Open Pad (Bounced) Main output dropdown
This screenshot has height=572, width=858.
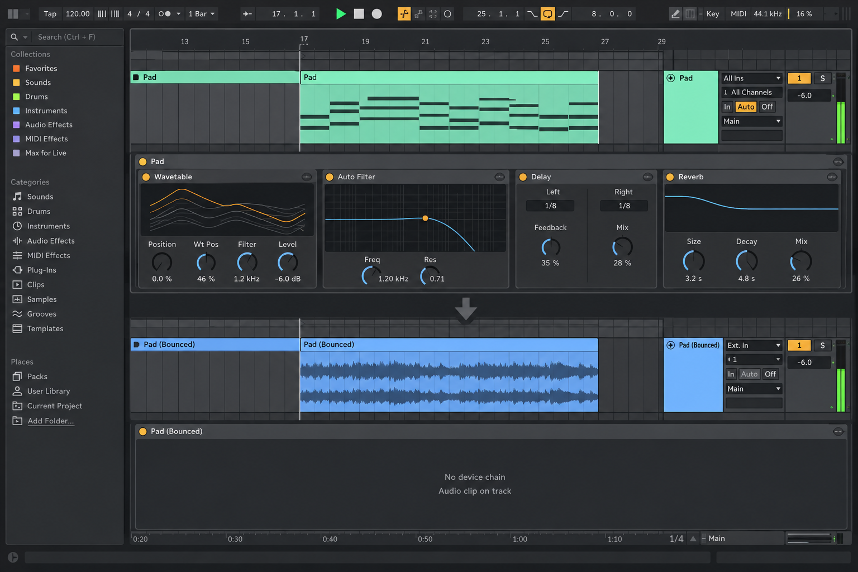[x=754, y=389]
